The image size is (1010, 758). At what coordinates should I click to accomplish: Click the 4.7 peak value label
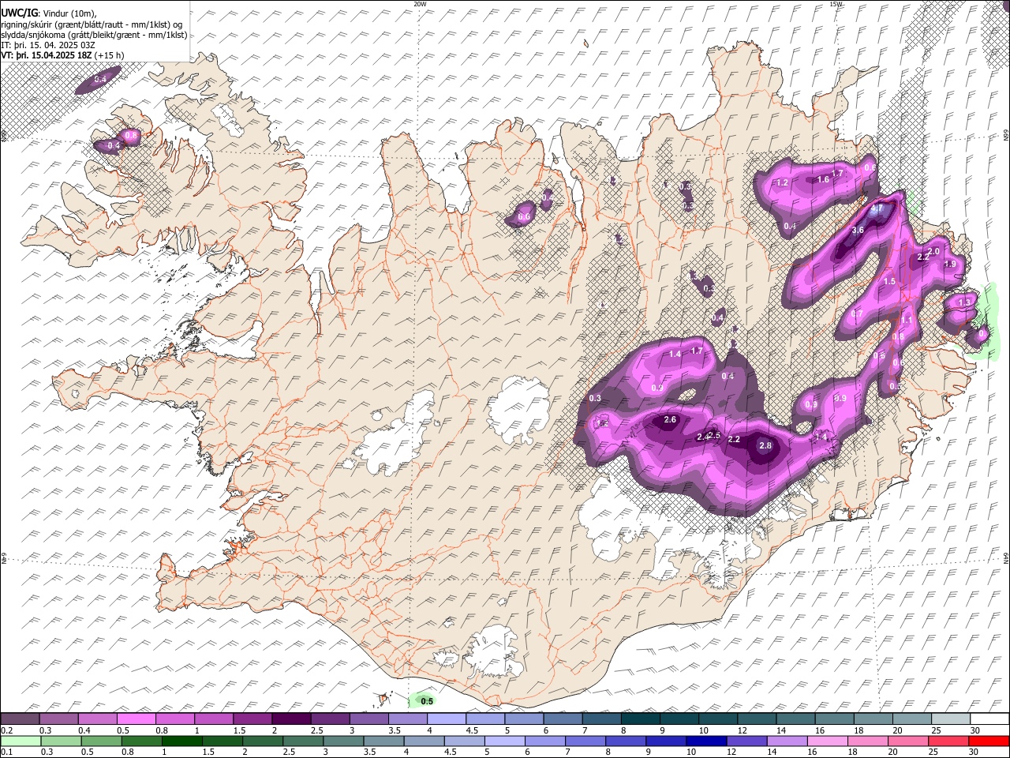coord(877,210)
